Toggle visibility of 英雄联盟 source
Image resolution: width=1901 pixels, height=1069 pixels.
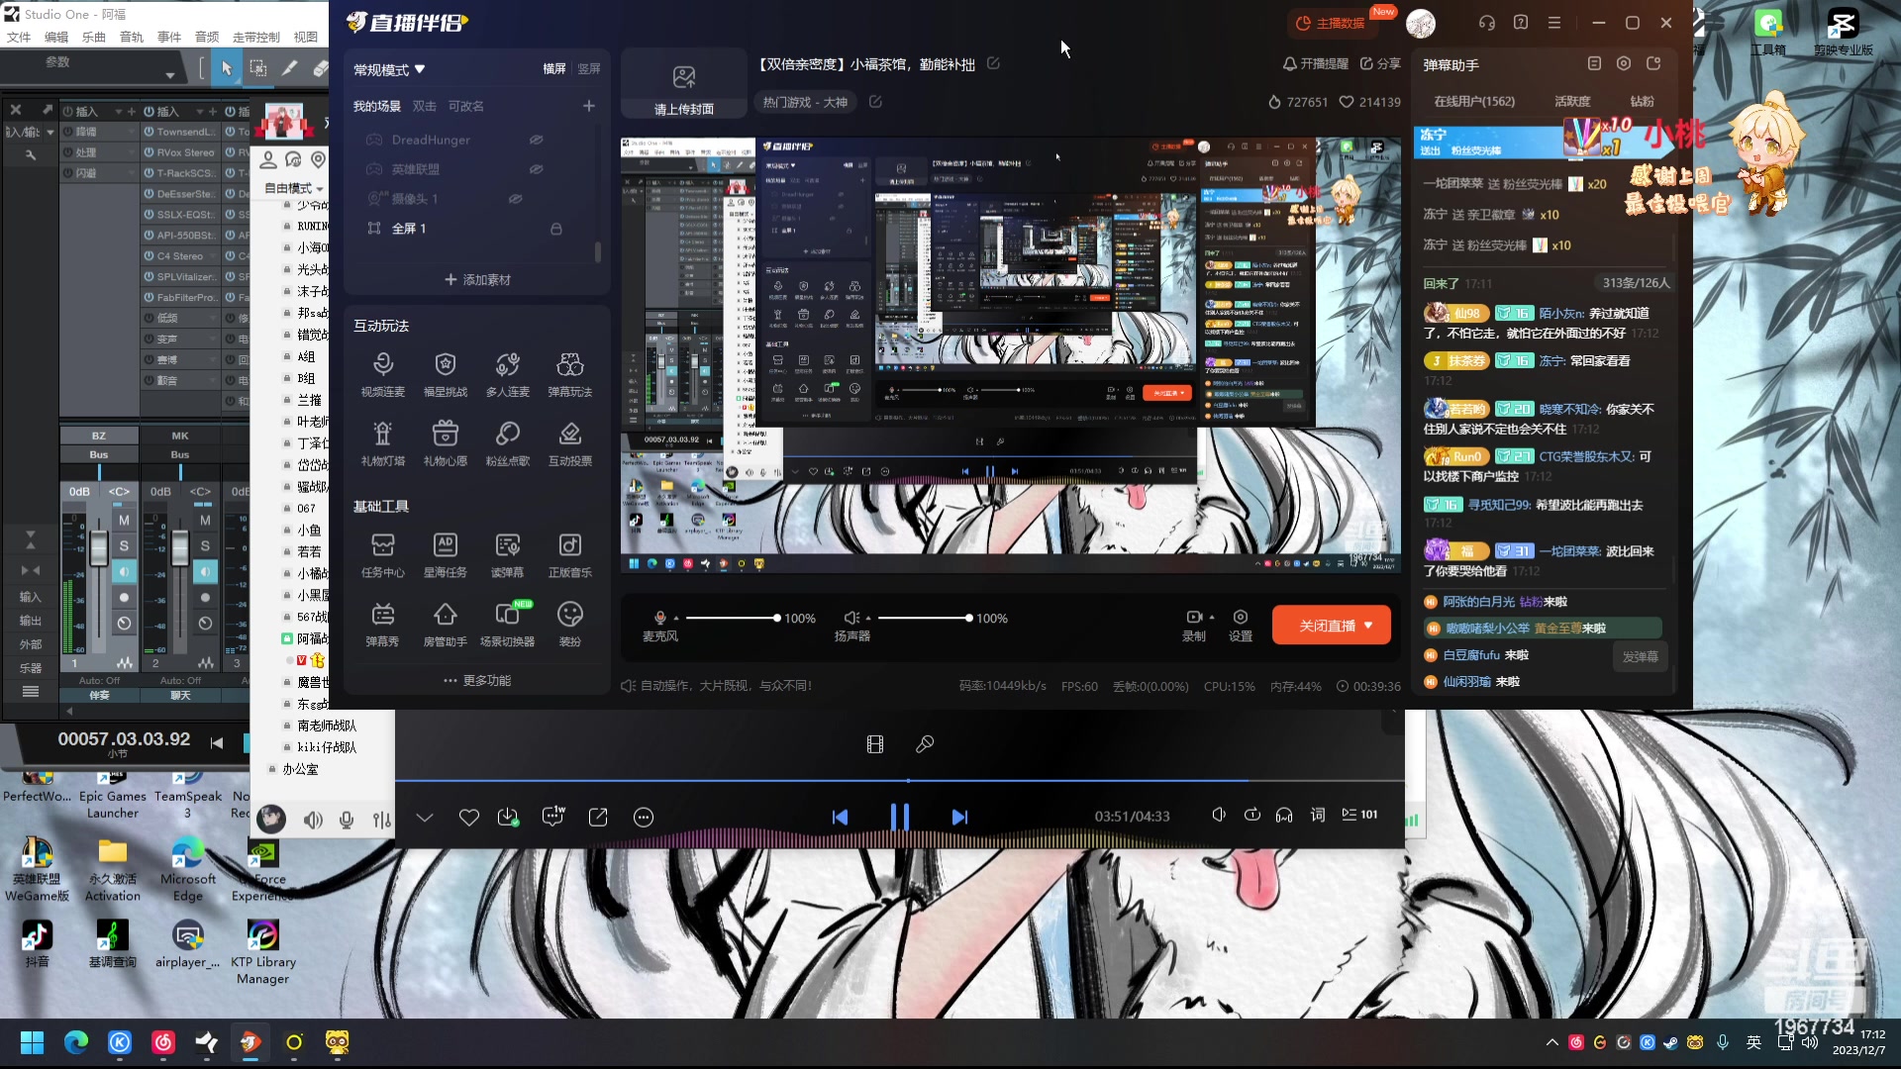(536, 169)
